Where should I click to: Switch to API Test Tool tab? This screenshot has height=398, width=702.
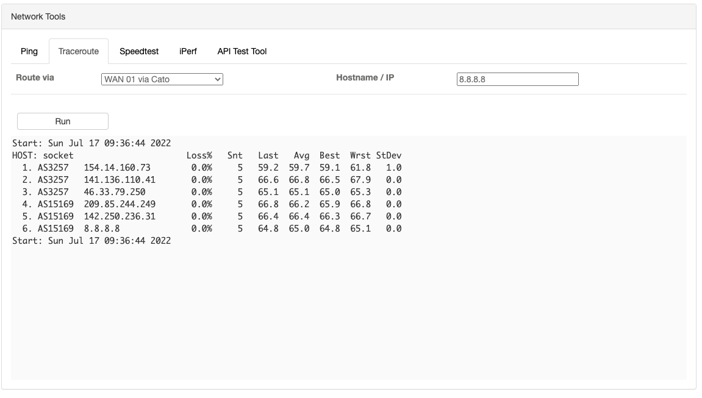click(242, 51)
